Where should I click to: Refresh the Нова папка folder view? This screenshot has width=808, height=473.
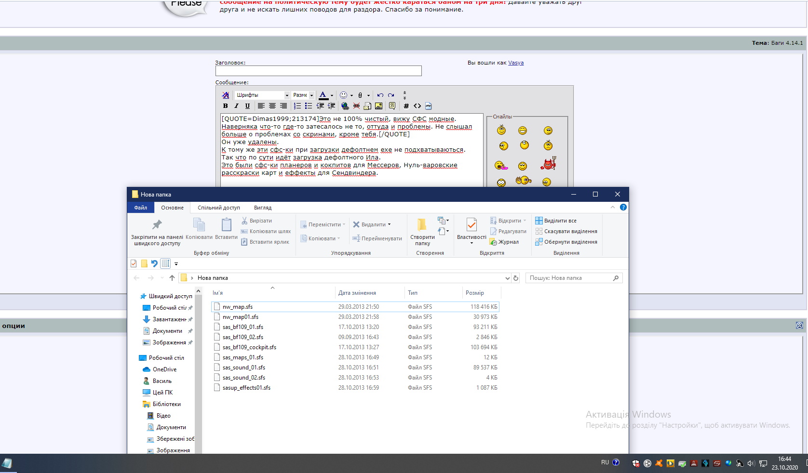click(x=516, y=278)
